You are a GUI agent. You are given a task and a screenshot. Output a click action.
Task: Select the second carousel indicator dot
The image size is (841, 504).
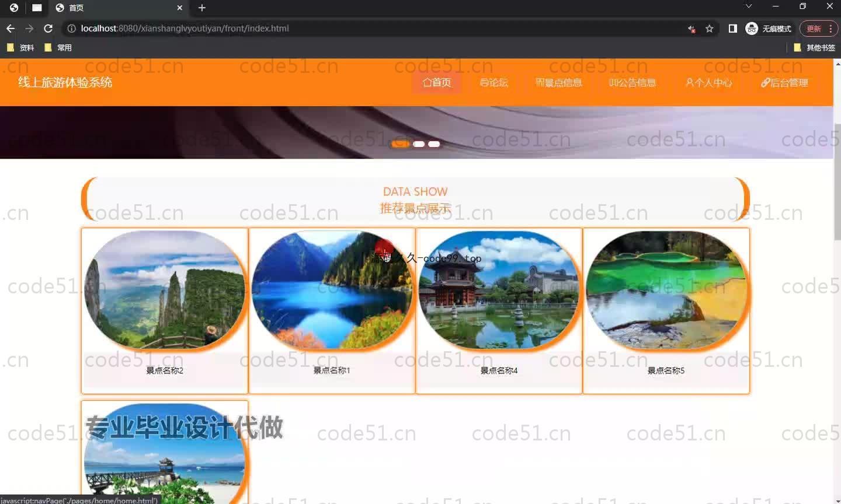[419, 143]
